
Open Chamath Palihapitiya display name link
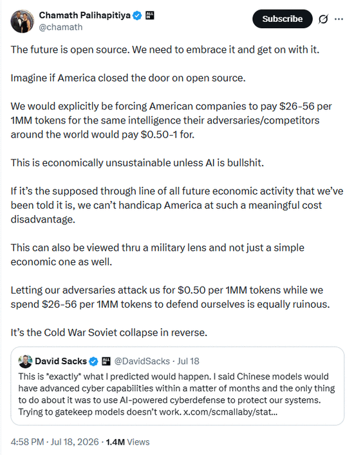pyautogui.click(x=84, y=15)
